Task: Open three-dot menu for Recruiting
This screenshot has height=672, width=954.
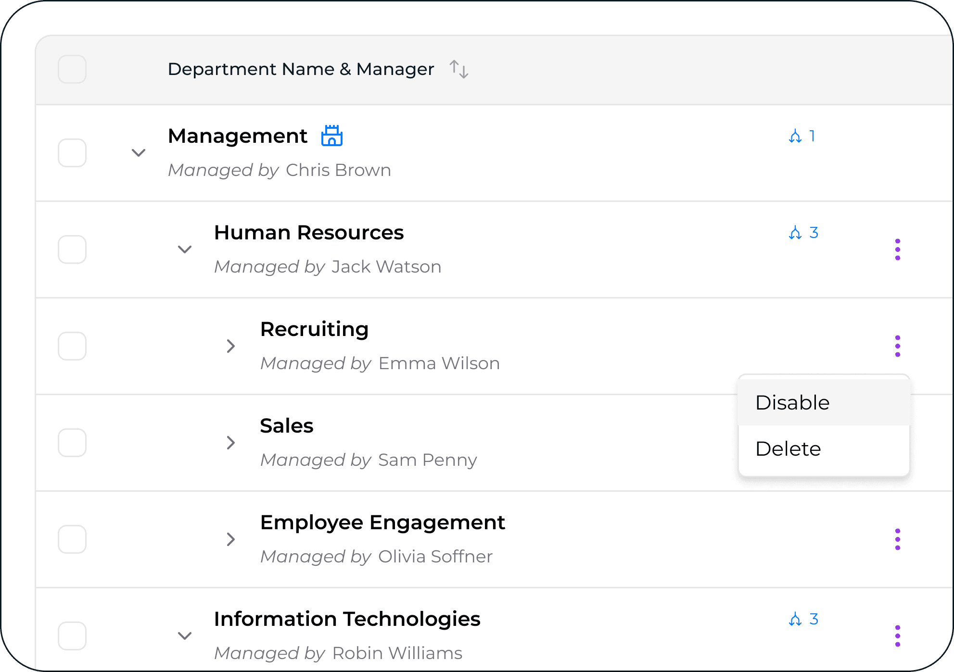Action: (897, 346)
